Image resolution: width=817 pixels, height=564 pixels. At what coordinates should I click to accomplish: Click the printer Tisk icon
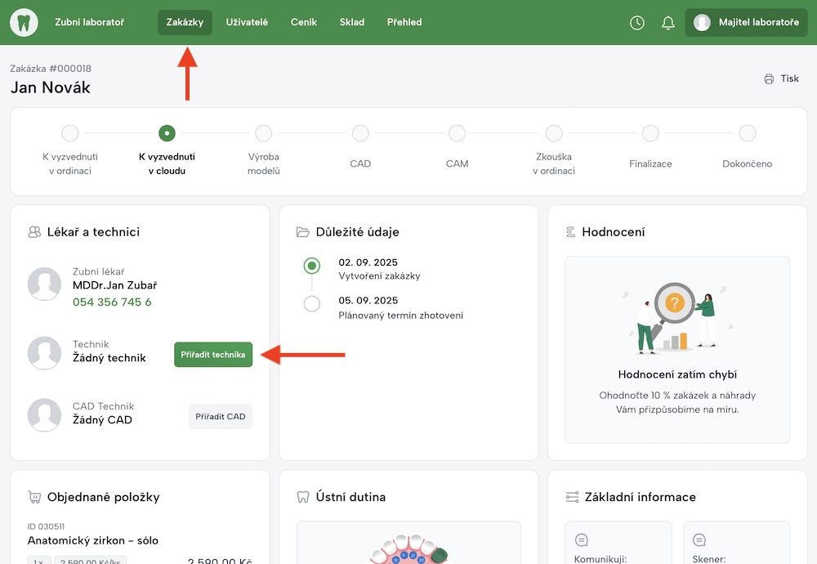769,79
